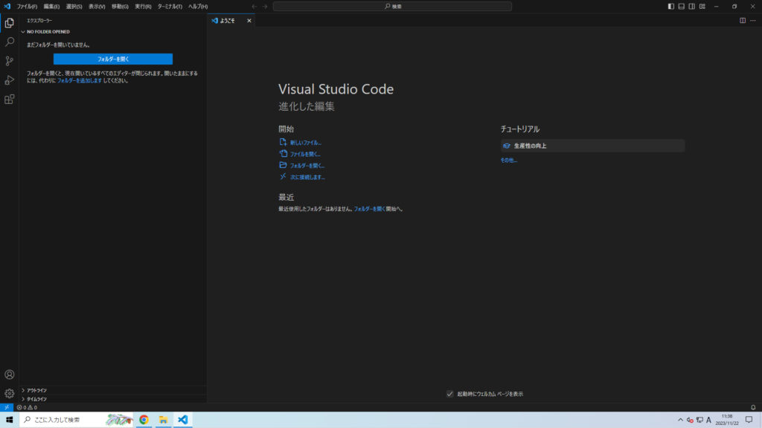
Task: Open the ターミナル(T) menu
Action: pos(170,6)
